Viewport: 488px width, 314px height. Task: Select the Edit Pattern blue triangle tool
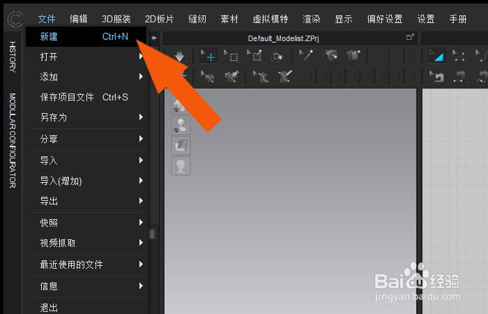point(436,56)
